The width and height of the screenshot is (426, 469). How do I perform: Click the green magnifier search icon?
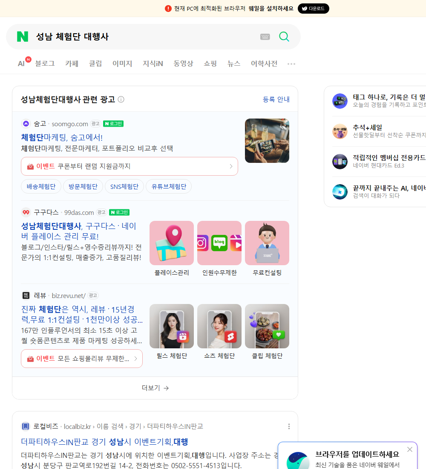click(284, 37)
